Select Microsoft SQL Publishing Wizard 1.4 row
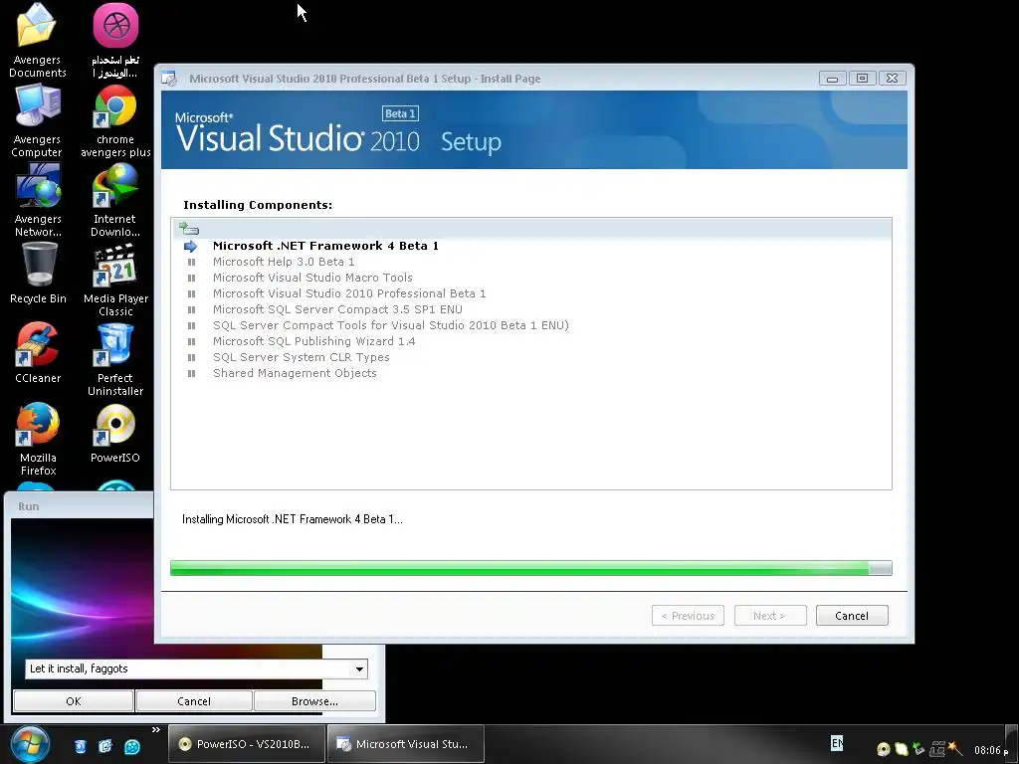Image resolution: width=1019 pixels, height=764 pixels. click(313, 341)
